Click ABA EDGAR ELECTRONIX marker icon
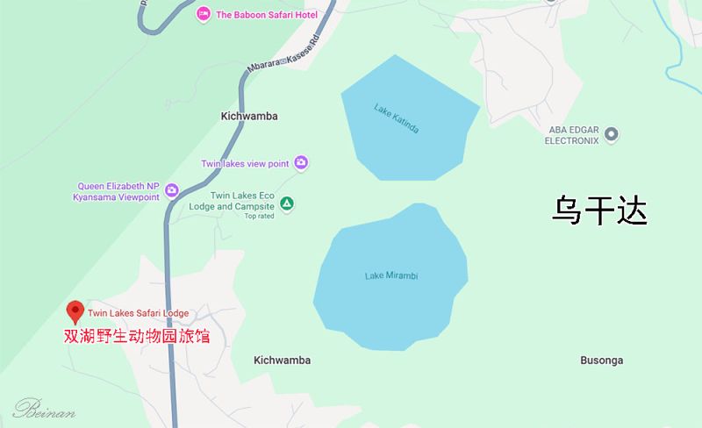The image size is (702, 428). 611,134
